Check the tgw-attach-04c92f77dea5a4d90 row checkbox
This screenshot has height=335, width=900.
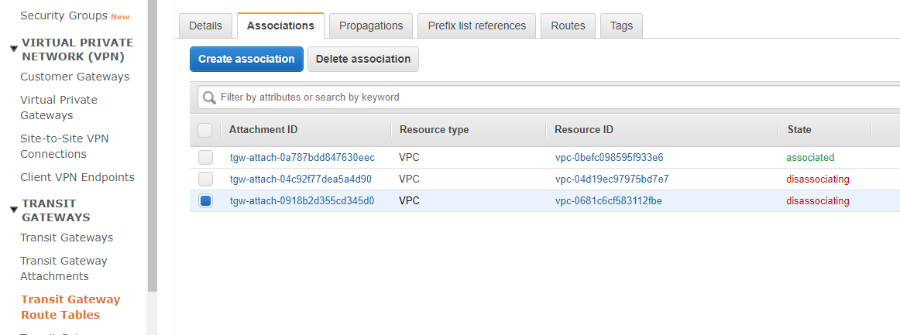tap(205, 179)
